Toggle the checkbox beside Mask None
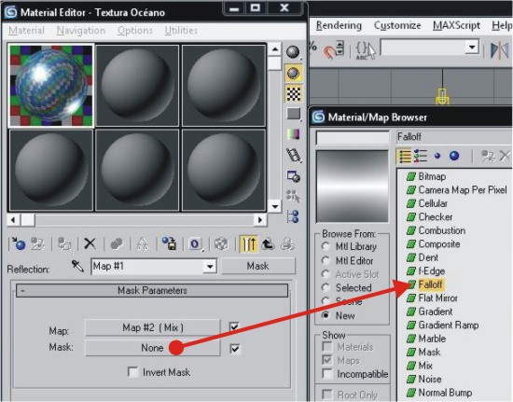Screen dimensions: 513x402 tap(235, 349)
